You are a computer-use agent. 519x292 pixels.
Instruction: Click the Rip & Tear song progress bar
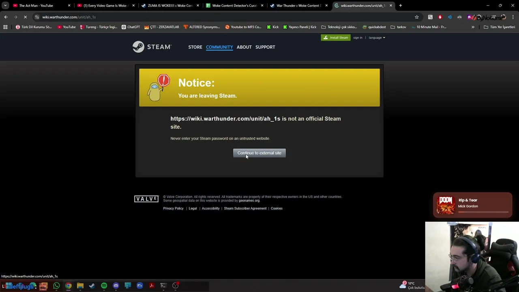[x=483, y=212]
